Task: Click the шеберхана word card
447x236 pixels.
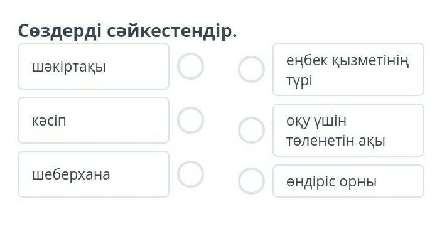Action: click(x=94, y=174)
